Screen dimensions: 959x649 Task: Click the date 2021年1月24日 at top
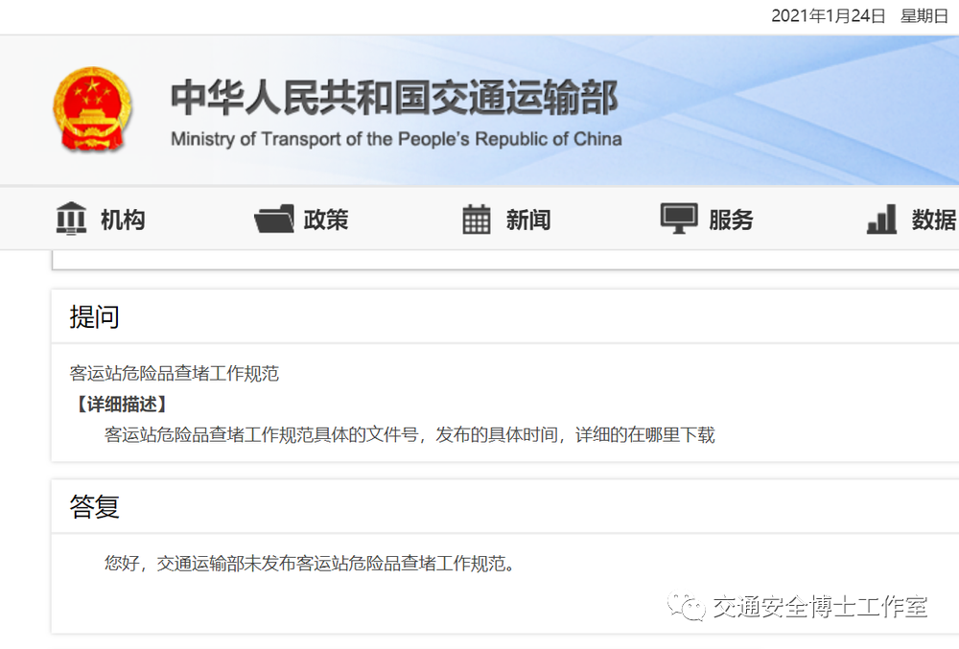[x=829, y=16]
